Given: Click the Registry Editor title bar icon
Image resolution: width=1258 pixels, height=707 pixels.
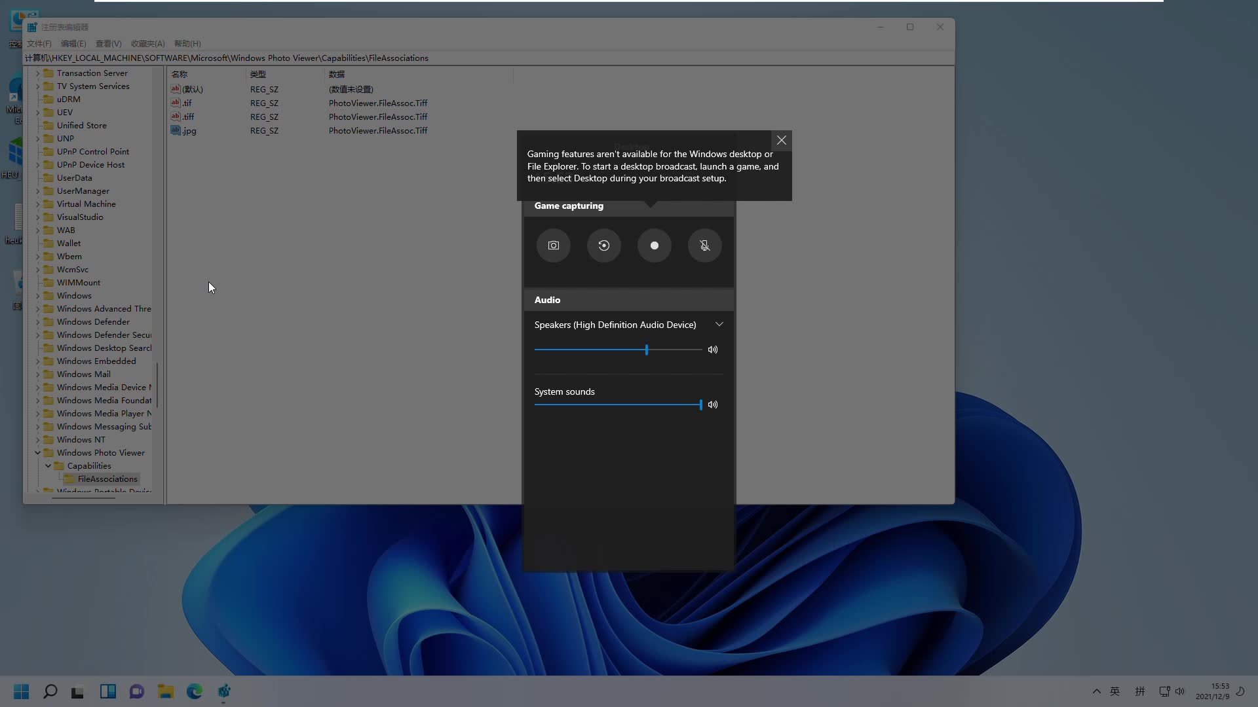Looking at the screenshot, I should tap(32, 27).
